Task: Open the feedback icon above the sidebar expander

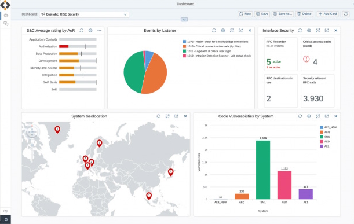Action: pos(5,211)
